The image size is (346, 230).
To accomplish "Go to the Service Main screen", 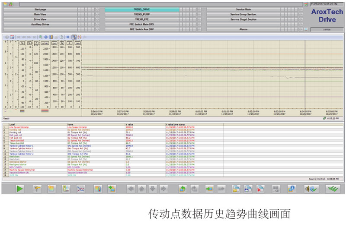I will (x=243, y=9).
